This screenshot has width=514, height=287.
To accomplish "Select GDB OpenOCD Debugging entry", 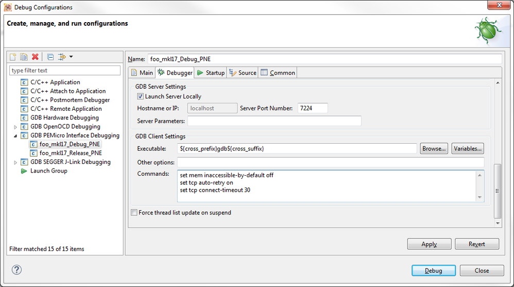I will (65, 127).
